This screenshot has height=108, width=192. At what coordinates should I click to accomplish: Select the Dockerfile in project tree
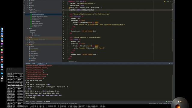point(33,59)
